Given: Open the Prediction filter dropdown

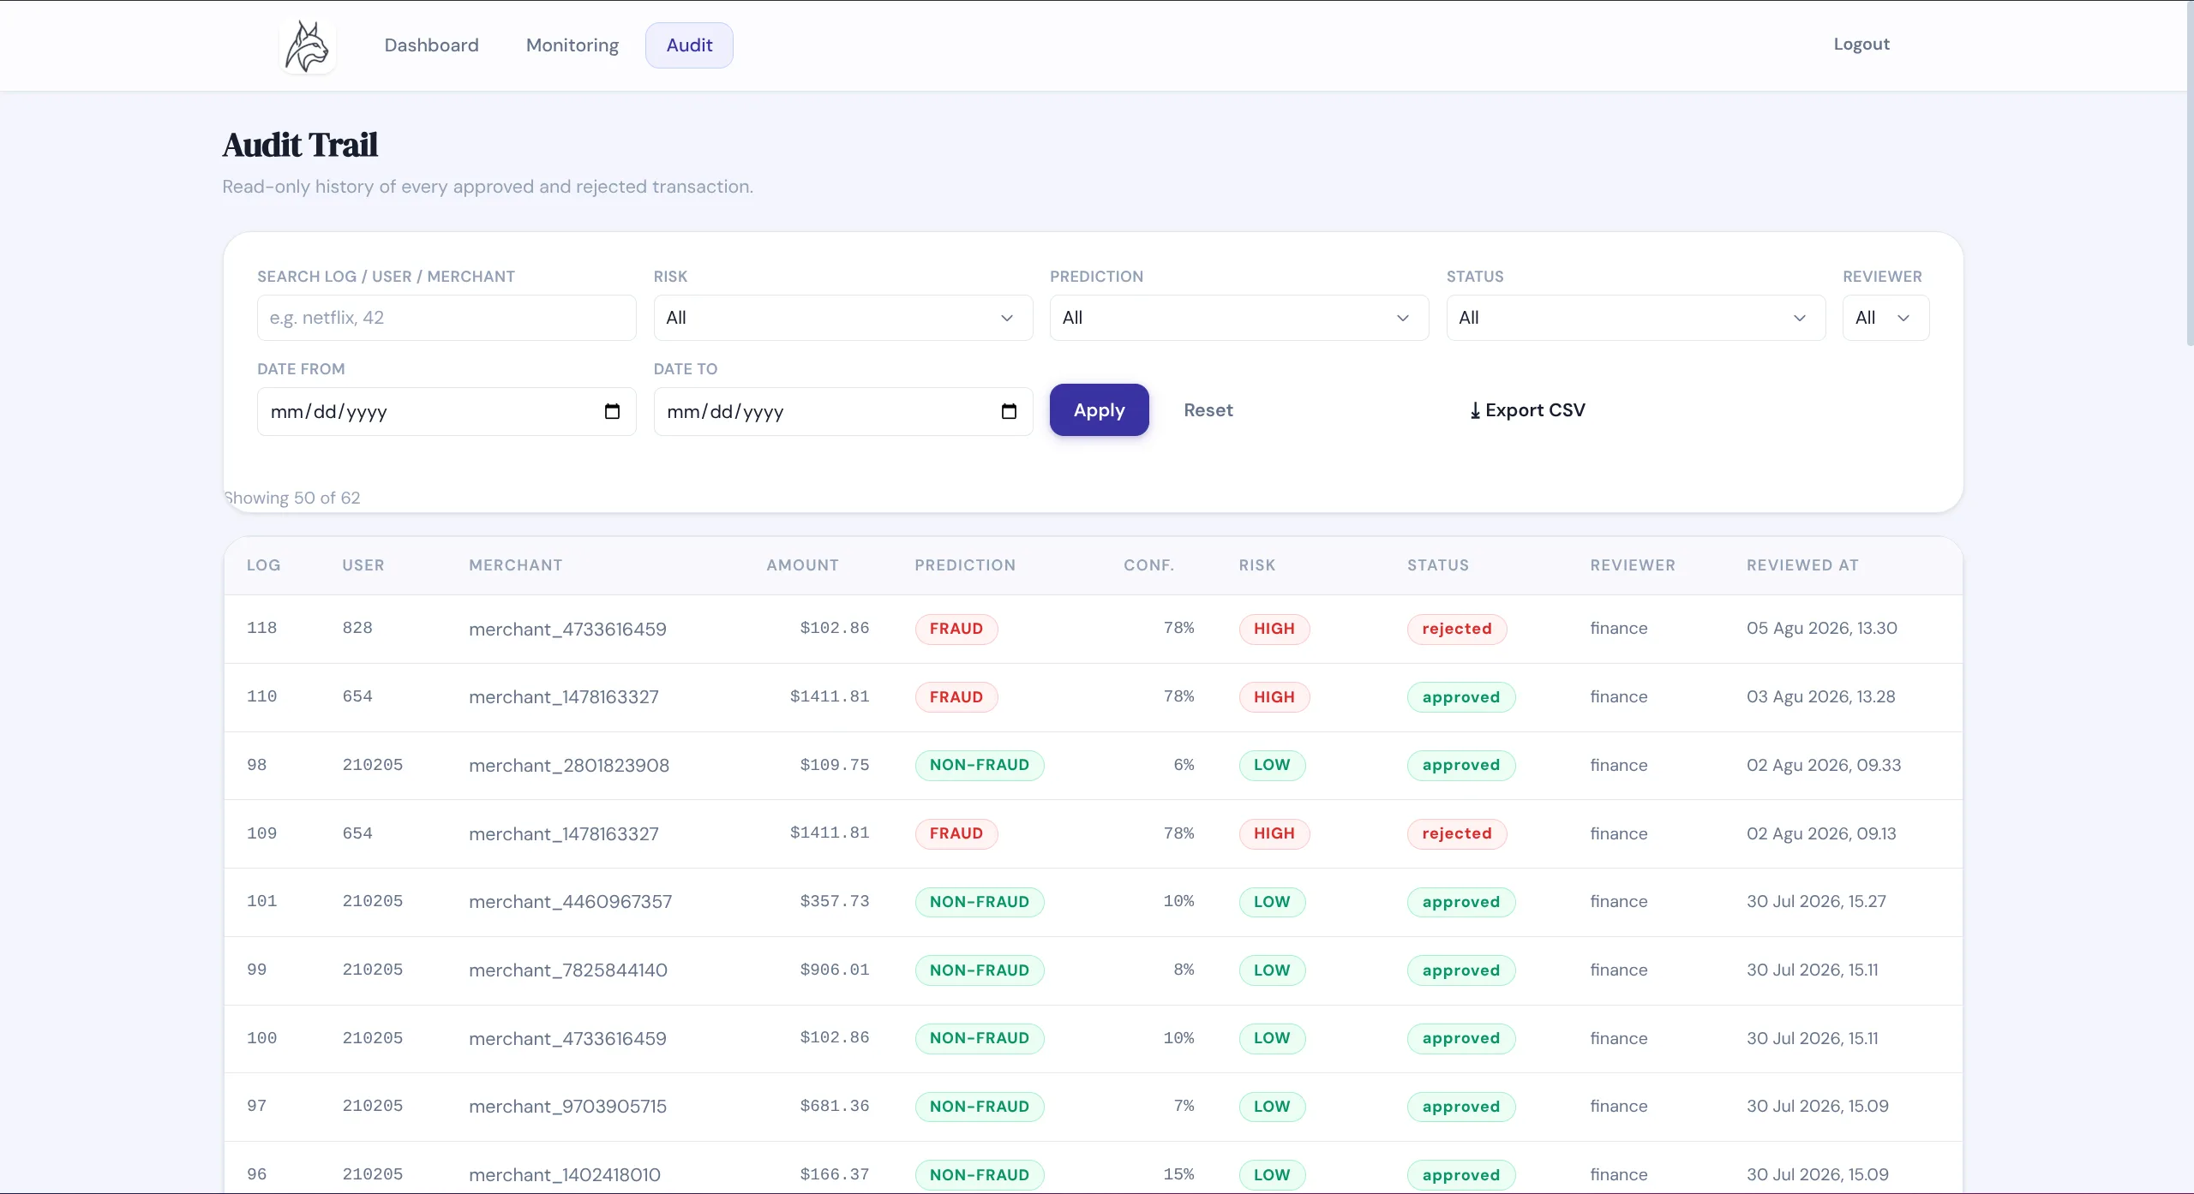Looking at the screenshot, I should pos(1239,318).
